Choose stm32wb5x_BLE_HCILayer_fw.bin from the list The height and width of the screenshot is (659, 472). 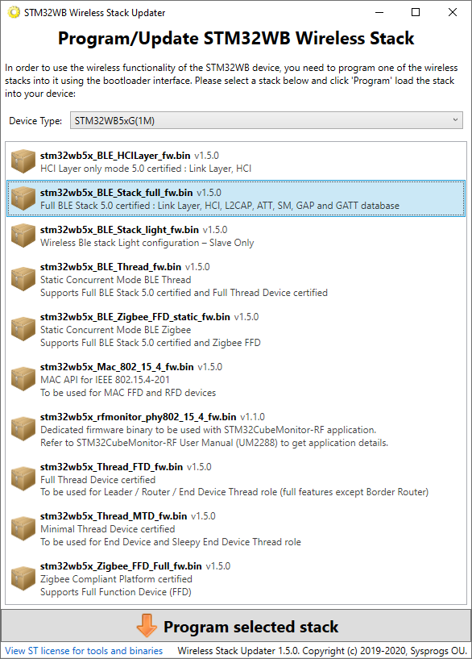click(236, 162)
